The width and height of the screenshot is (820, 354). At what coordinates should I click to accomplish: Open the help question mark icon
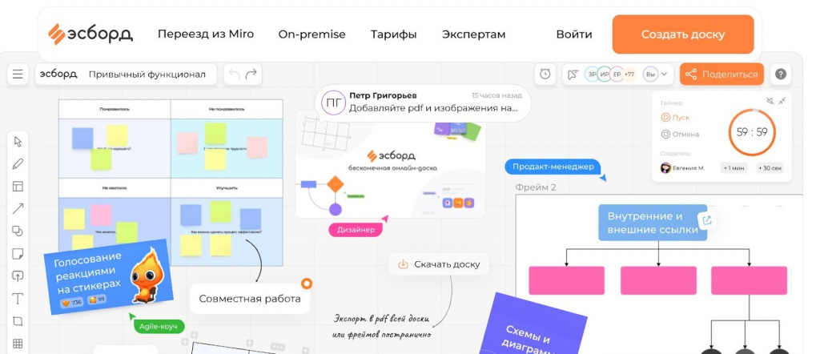coord(780,74)
